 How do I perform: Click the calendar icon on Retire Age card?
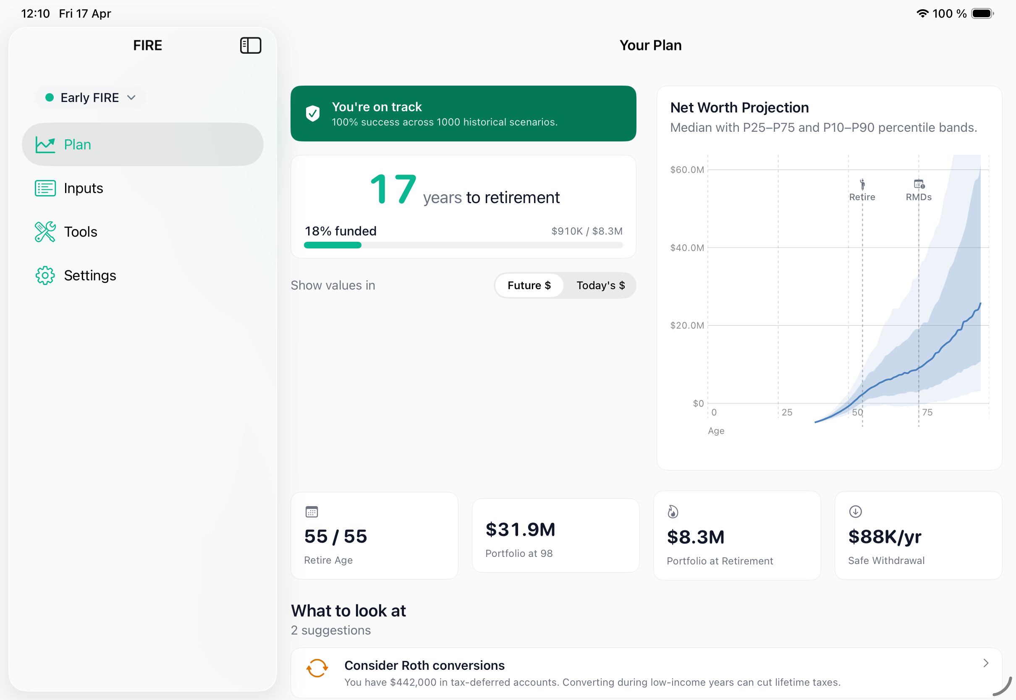point(312,512)
